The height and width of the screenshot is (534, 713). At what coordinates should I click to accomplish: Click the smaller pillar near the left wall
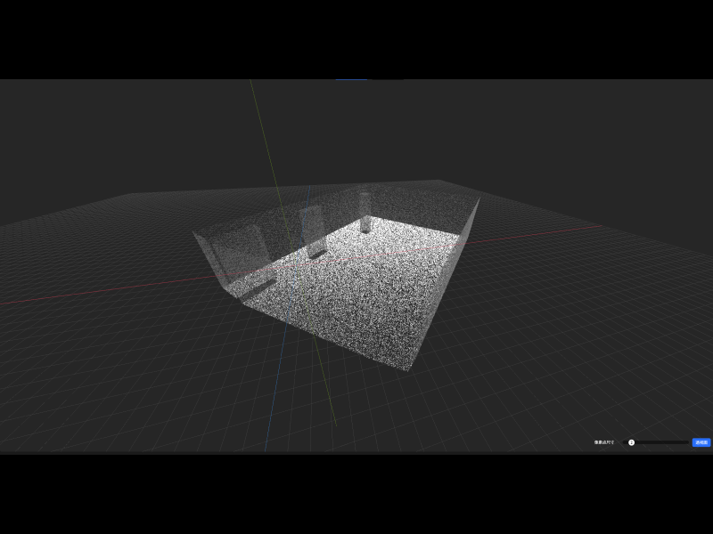pos(312,227)
